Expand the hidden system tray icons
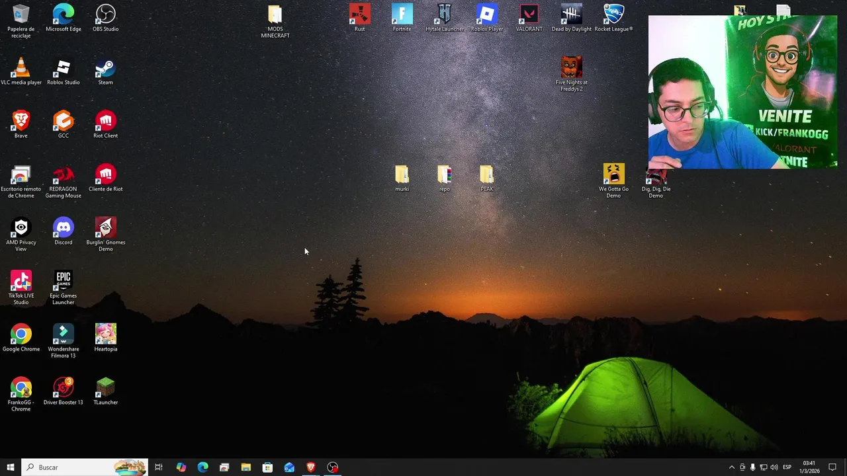This screenshot has width=847, height=476. 731,467
